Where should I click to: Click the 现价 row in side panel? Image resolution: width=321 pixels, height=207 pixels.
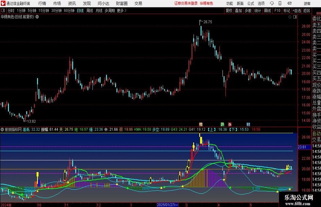click(317, 85)
